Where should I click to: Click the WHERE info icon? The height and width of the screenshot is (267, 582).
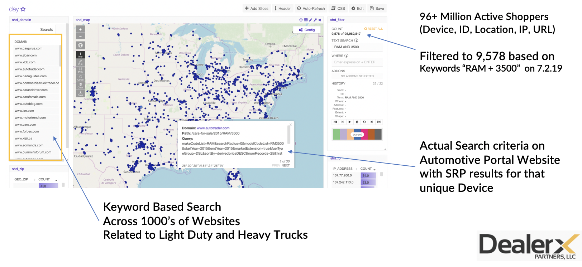pos(346,55)
